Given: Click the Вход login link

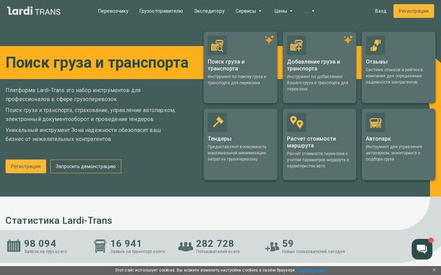Looking at the screenshot, I should pos(380,11).
